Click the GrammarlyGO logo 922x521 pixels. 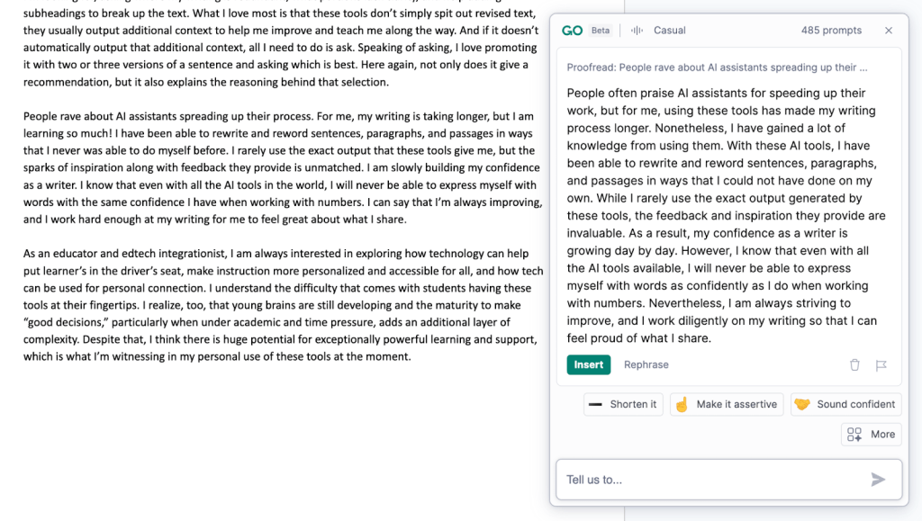click(x=572, y=31)
